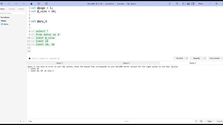
Task: Click the faded eye preview icon in the toolbar
Action: coord(16,4)
